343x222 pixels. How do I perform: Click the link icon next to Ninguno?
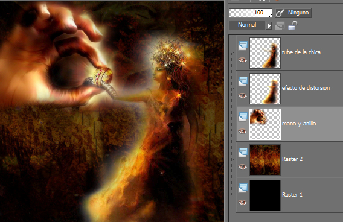click(x=280, y=13)
